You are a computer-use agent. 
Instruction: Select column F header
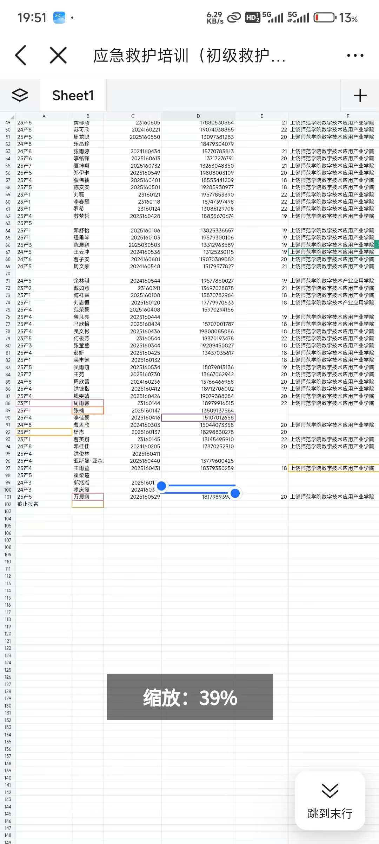click(x=347, y=116)
